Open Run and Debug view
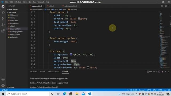Image resolution: width=171 pixels, height=96 pixels. [x=3, y=25]
